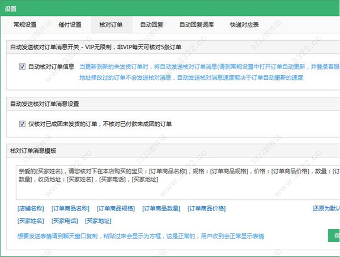340x257 pixels.
Task: Uncheck 仅核对已成团未发货的订单 checkbox
Action: (22, 124)
